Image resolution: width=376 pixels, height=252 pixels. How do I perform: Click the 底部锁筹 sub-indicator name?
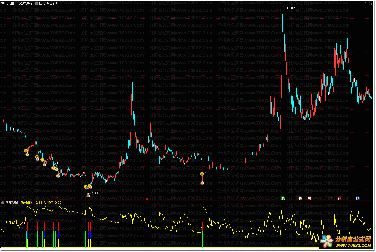[12, 203]
